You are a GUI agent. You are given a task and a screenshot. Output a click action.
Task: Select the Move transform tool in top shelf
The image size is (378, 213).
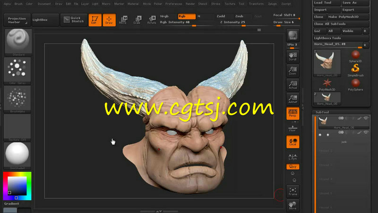click(x=123, y=20)
